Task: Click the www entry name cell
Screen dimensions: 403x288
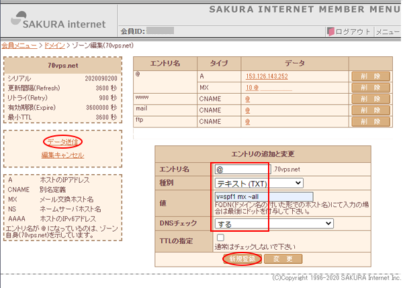Action: tap(165, 99)
